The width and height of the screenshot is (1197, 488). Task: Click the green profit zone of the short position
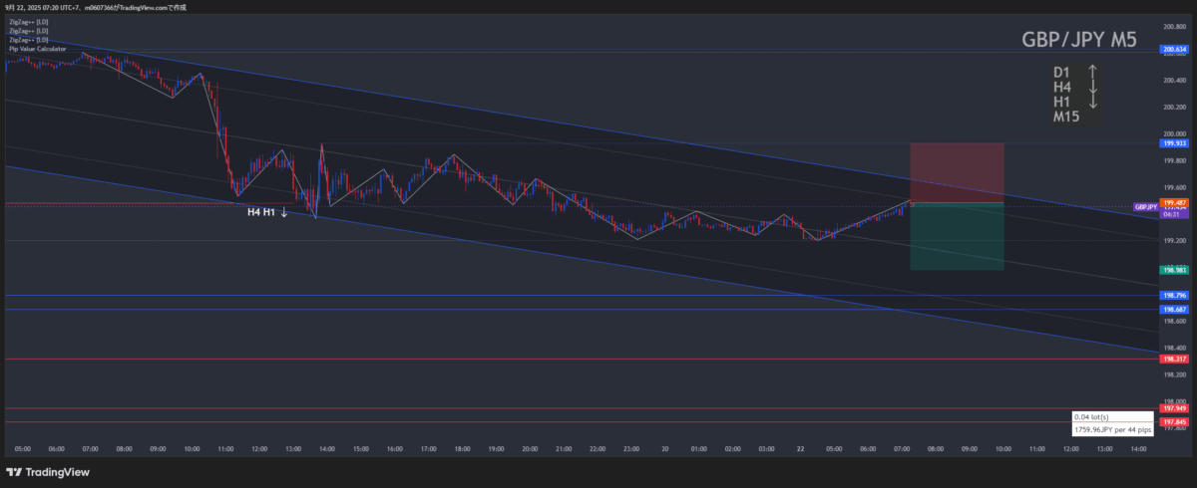(x=957, y=236)
